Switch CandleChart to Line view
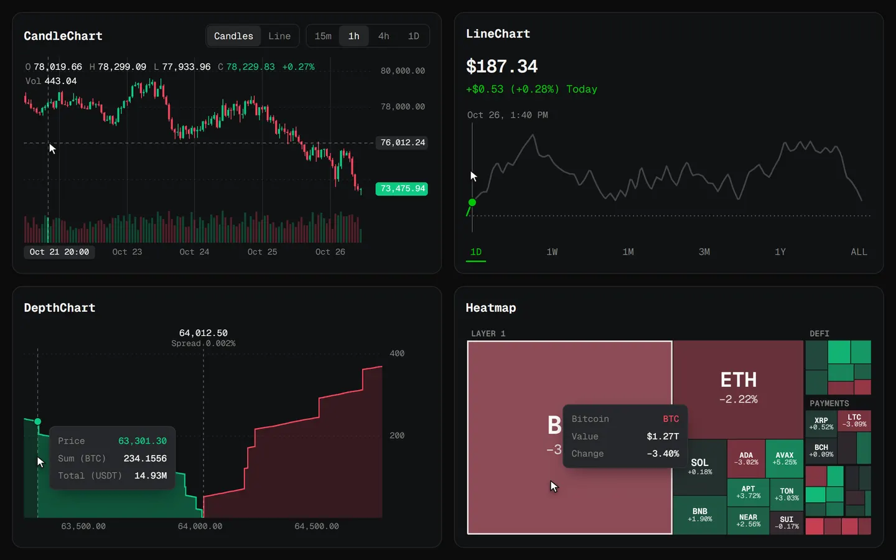This screenshot has height=560, width=896. [279, 36]
